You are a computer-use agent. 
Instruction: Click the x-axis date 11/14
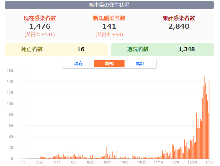tap(158, 162)
